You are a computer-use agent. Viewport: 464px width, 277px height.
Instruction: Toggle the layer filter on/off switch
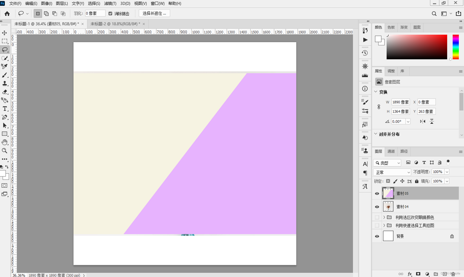(448, 162)
